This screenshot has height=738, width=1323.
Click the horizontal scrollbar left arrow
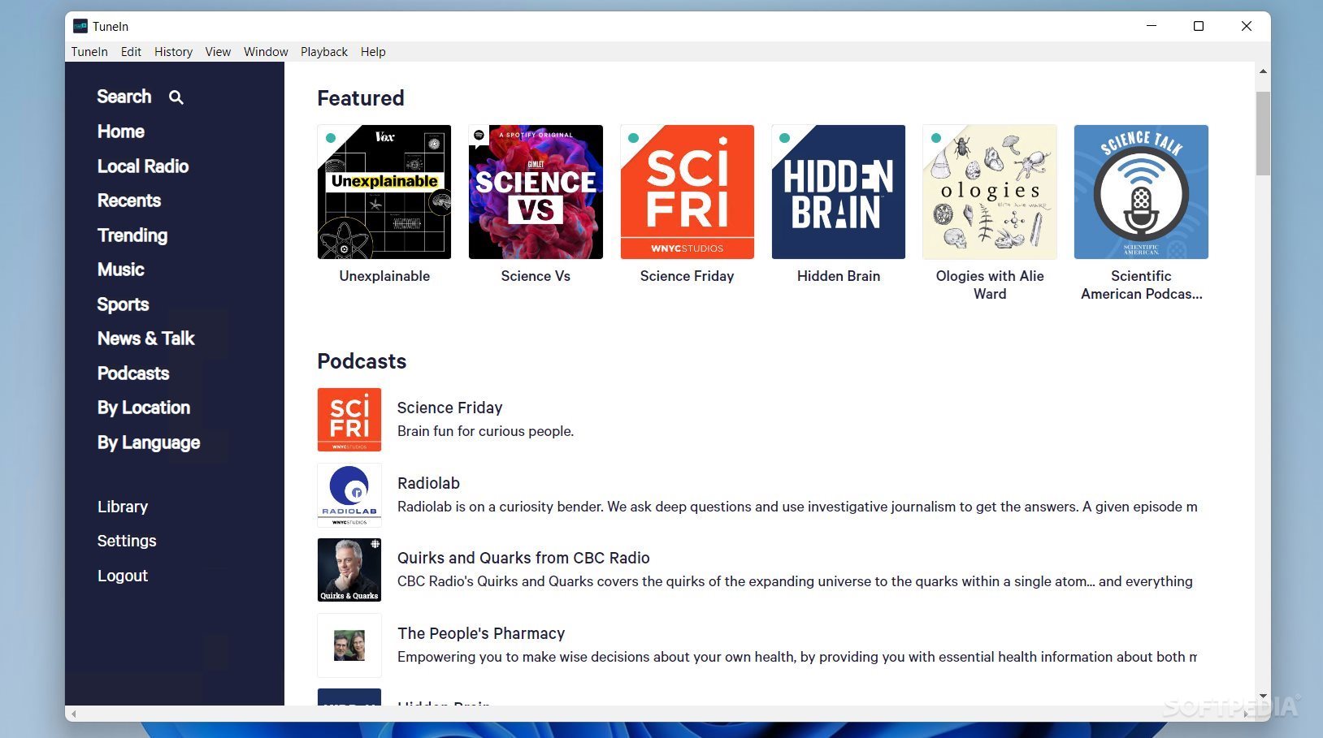pyautogui.click(x=74, y=714)
